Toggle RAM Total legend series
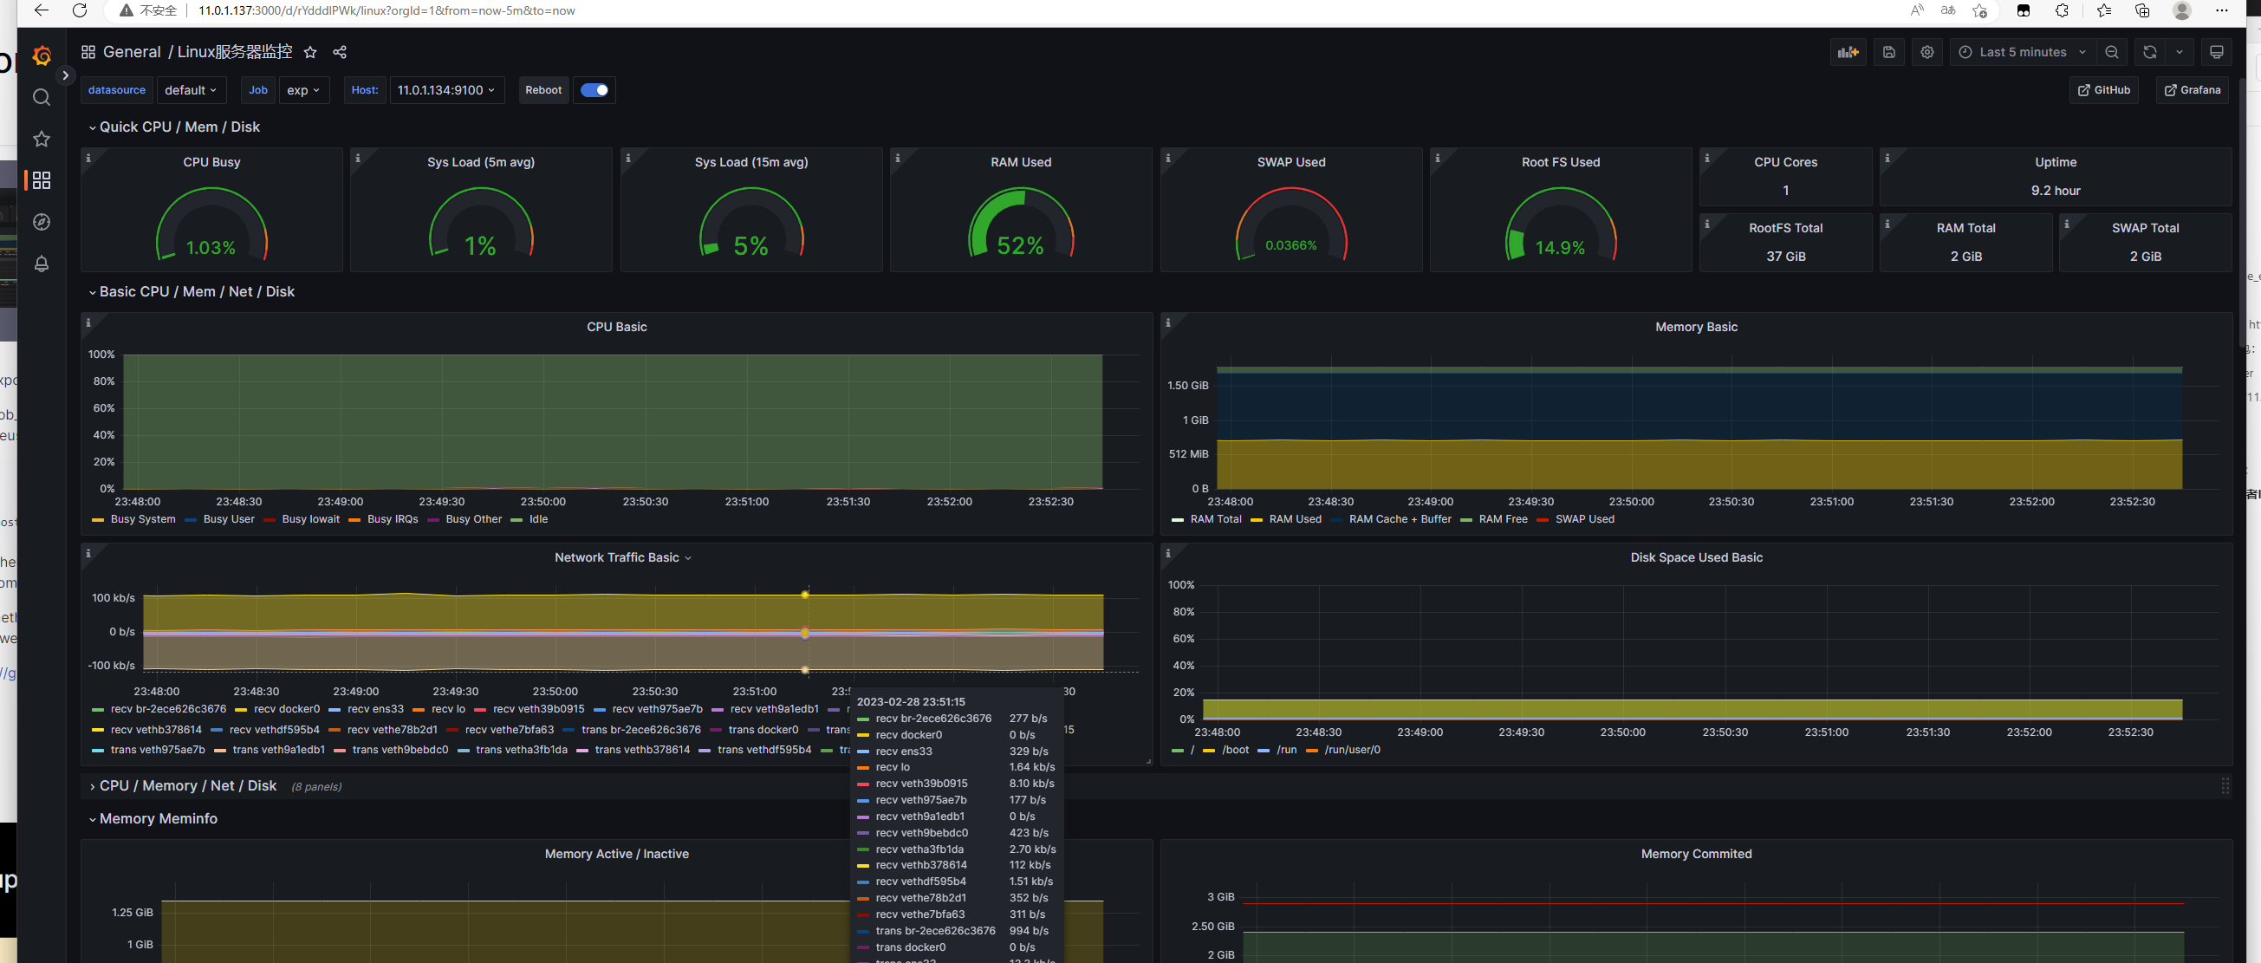The height and width of the screenshot is (963, 2261). click(1216, 519)
